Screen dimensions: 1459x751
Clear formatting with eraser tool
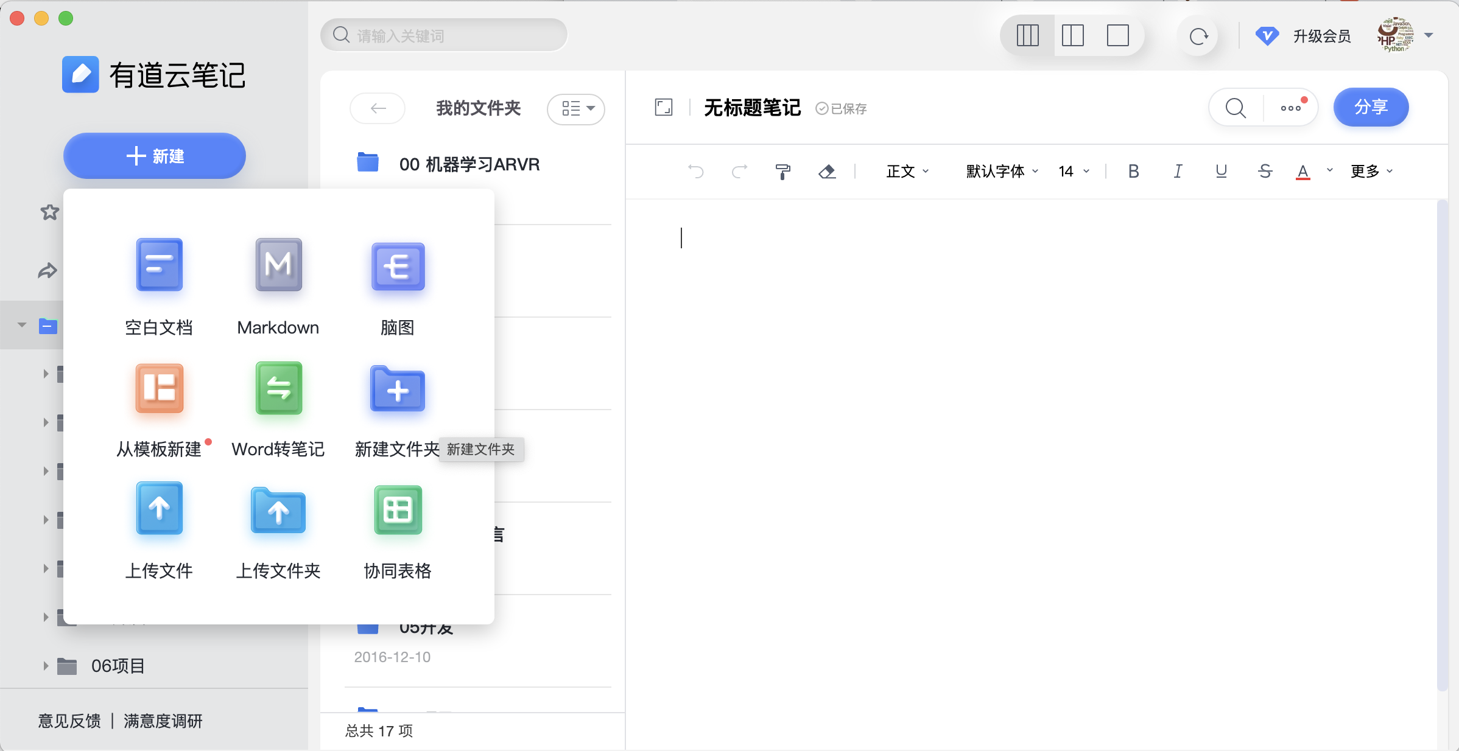(x=827, y=172)
